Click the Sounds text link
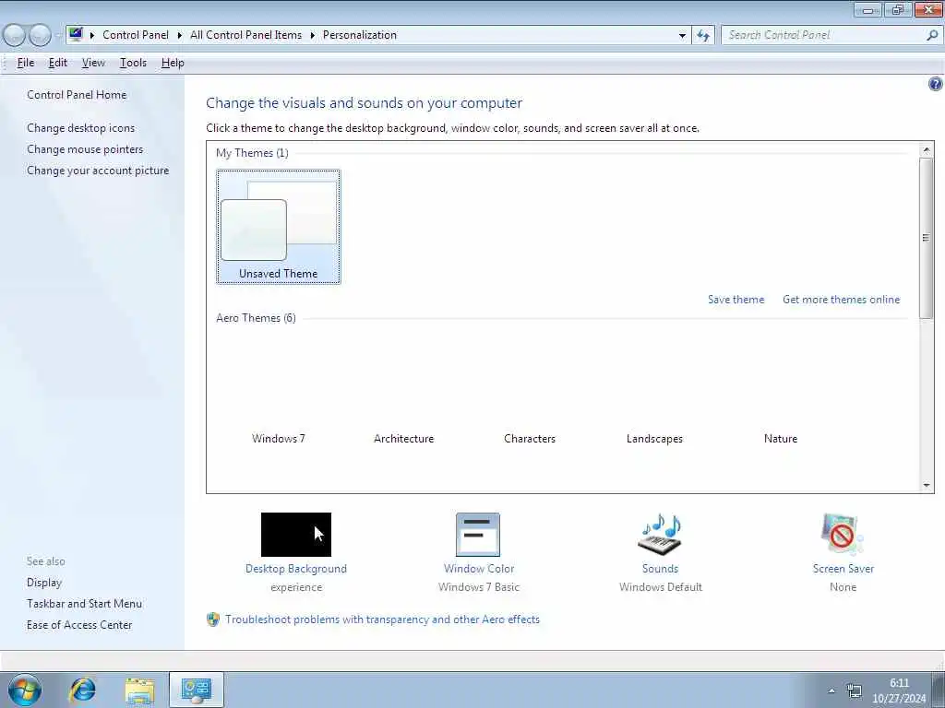The width and height of the screenshot is (945, 708). 660,569
